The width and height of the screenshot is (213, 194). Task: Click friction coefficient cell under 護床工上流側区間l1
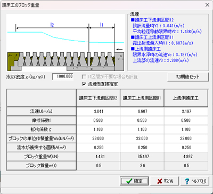coord(142,120)
